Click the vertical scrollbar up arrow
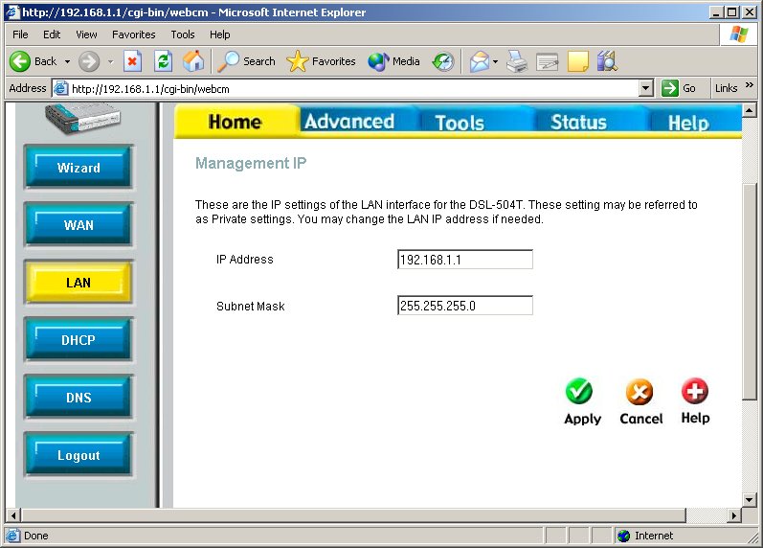 pos(750,110)
